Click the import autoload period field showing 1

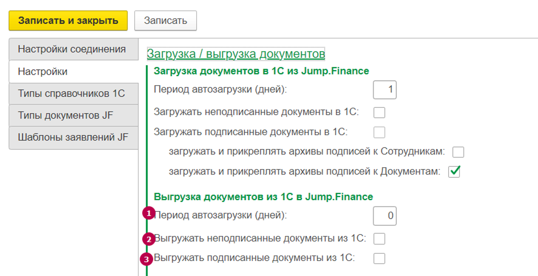[x=385, y=90]
